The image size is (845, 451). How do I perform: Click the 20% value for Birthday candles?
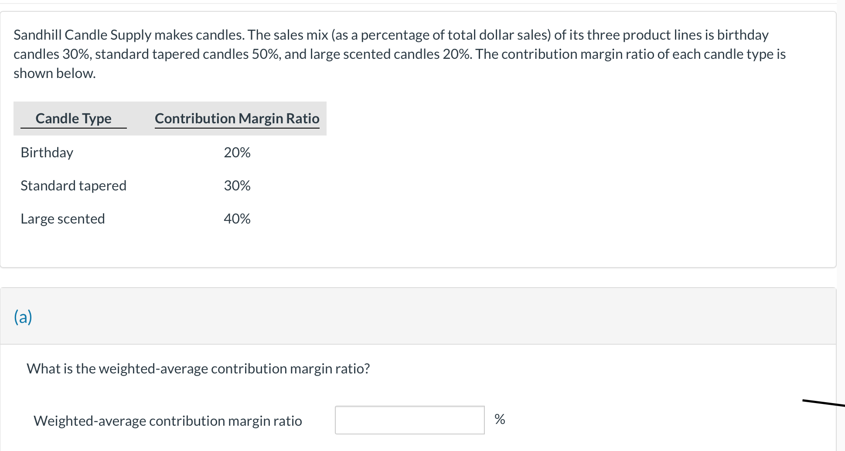click(x=237, y=153)
